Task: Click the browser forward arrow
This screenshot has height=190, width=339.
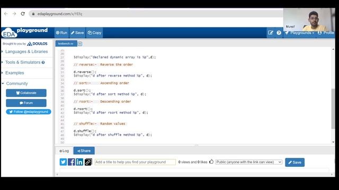Action: (14, 14)
